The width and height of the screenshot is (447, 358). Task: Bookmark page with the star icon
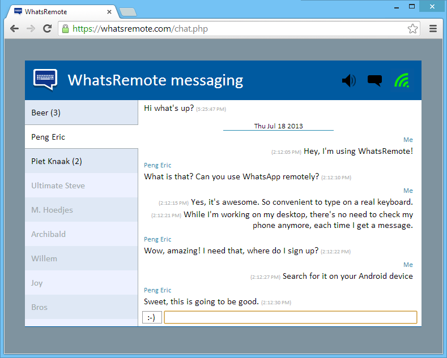(x=412, y=29)
